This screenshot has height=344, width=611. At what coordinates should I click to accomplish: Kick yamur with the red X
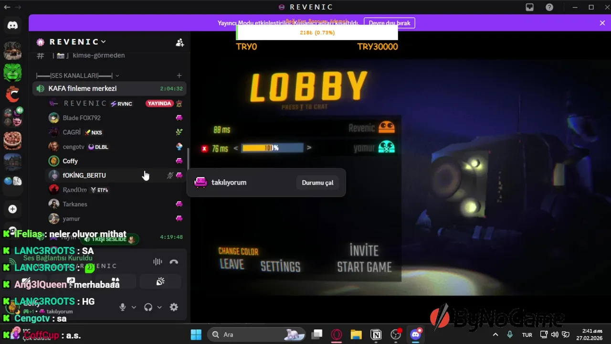click(204, 149)
